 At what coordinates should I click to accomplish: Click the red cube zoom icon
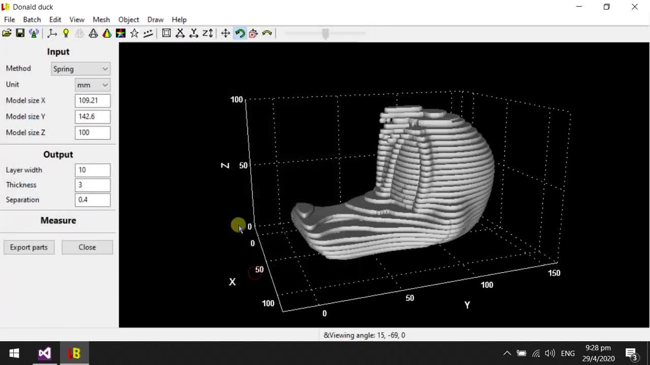click(253, 33)
